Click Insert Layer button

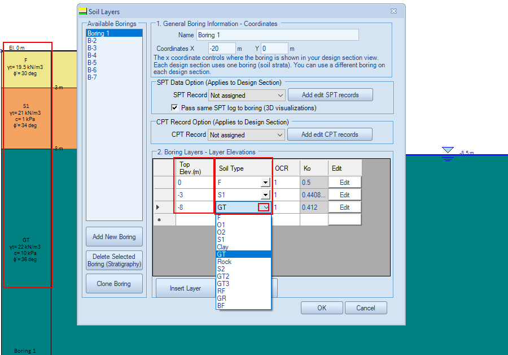(x=185, y=288)
